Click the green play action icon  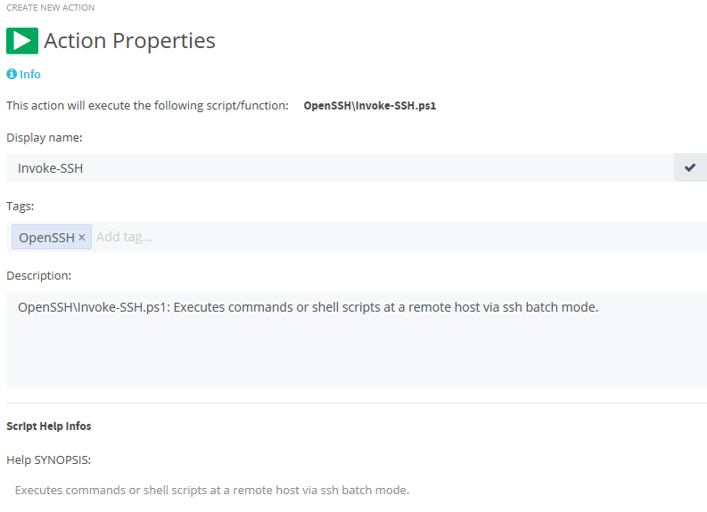pos(22,41)
